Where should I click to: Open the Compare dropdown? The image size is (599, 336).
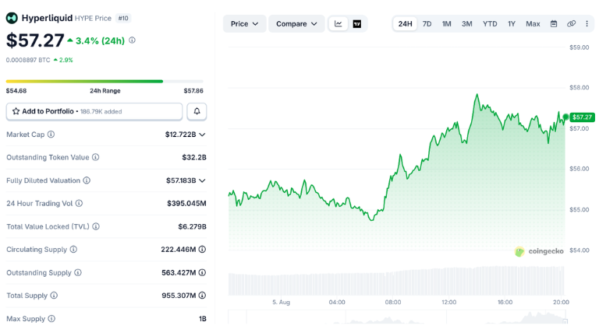click(x=296, y=23)
